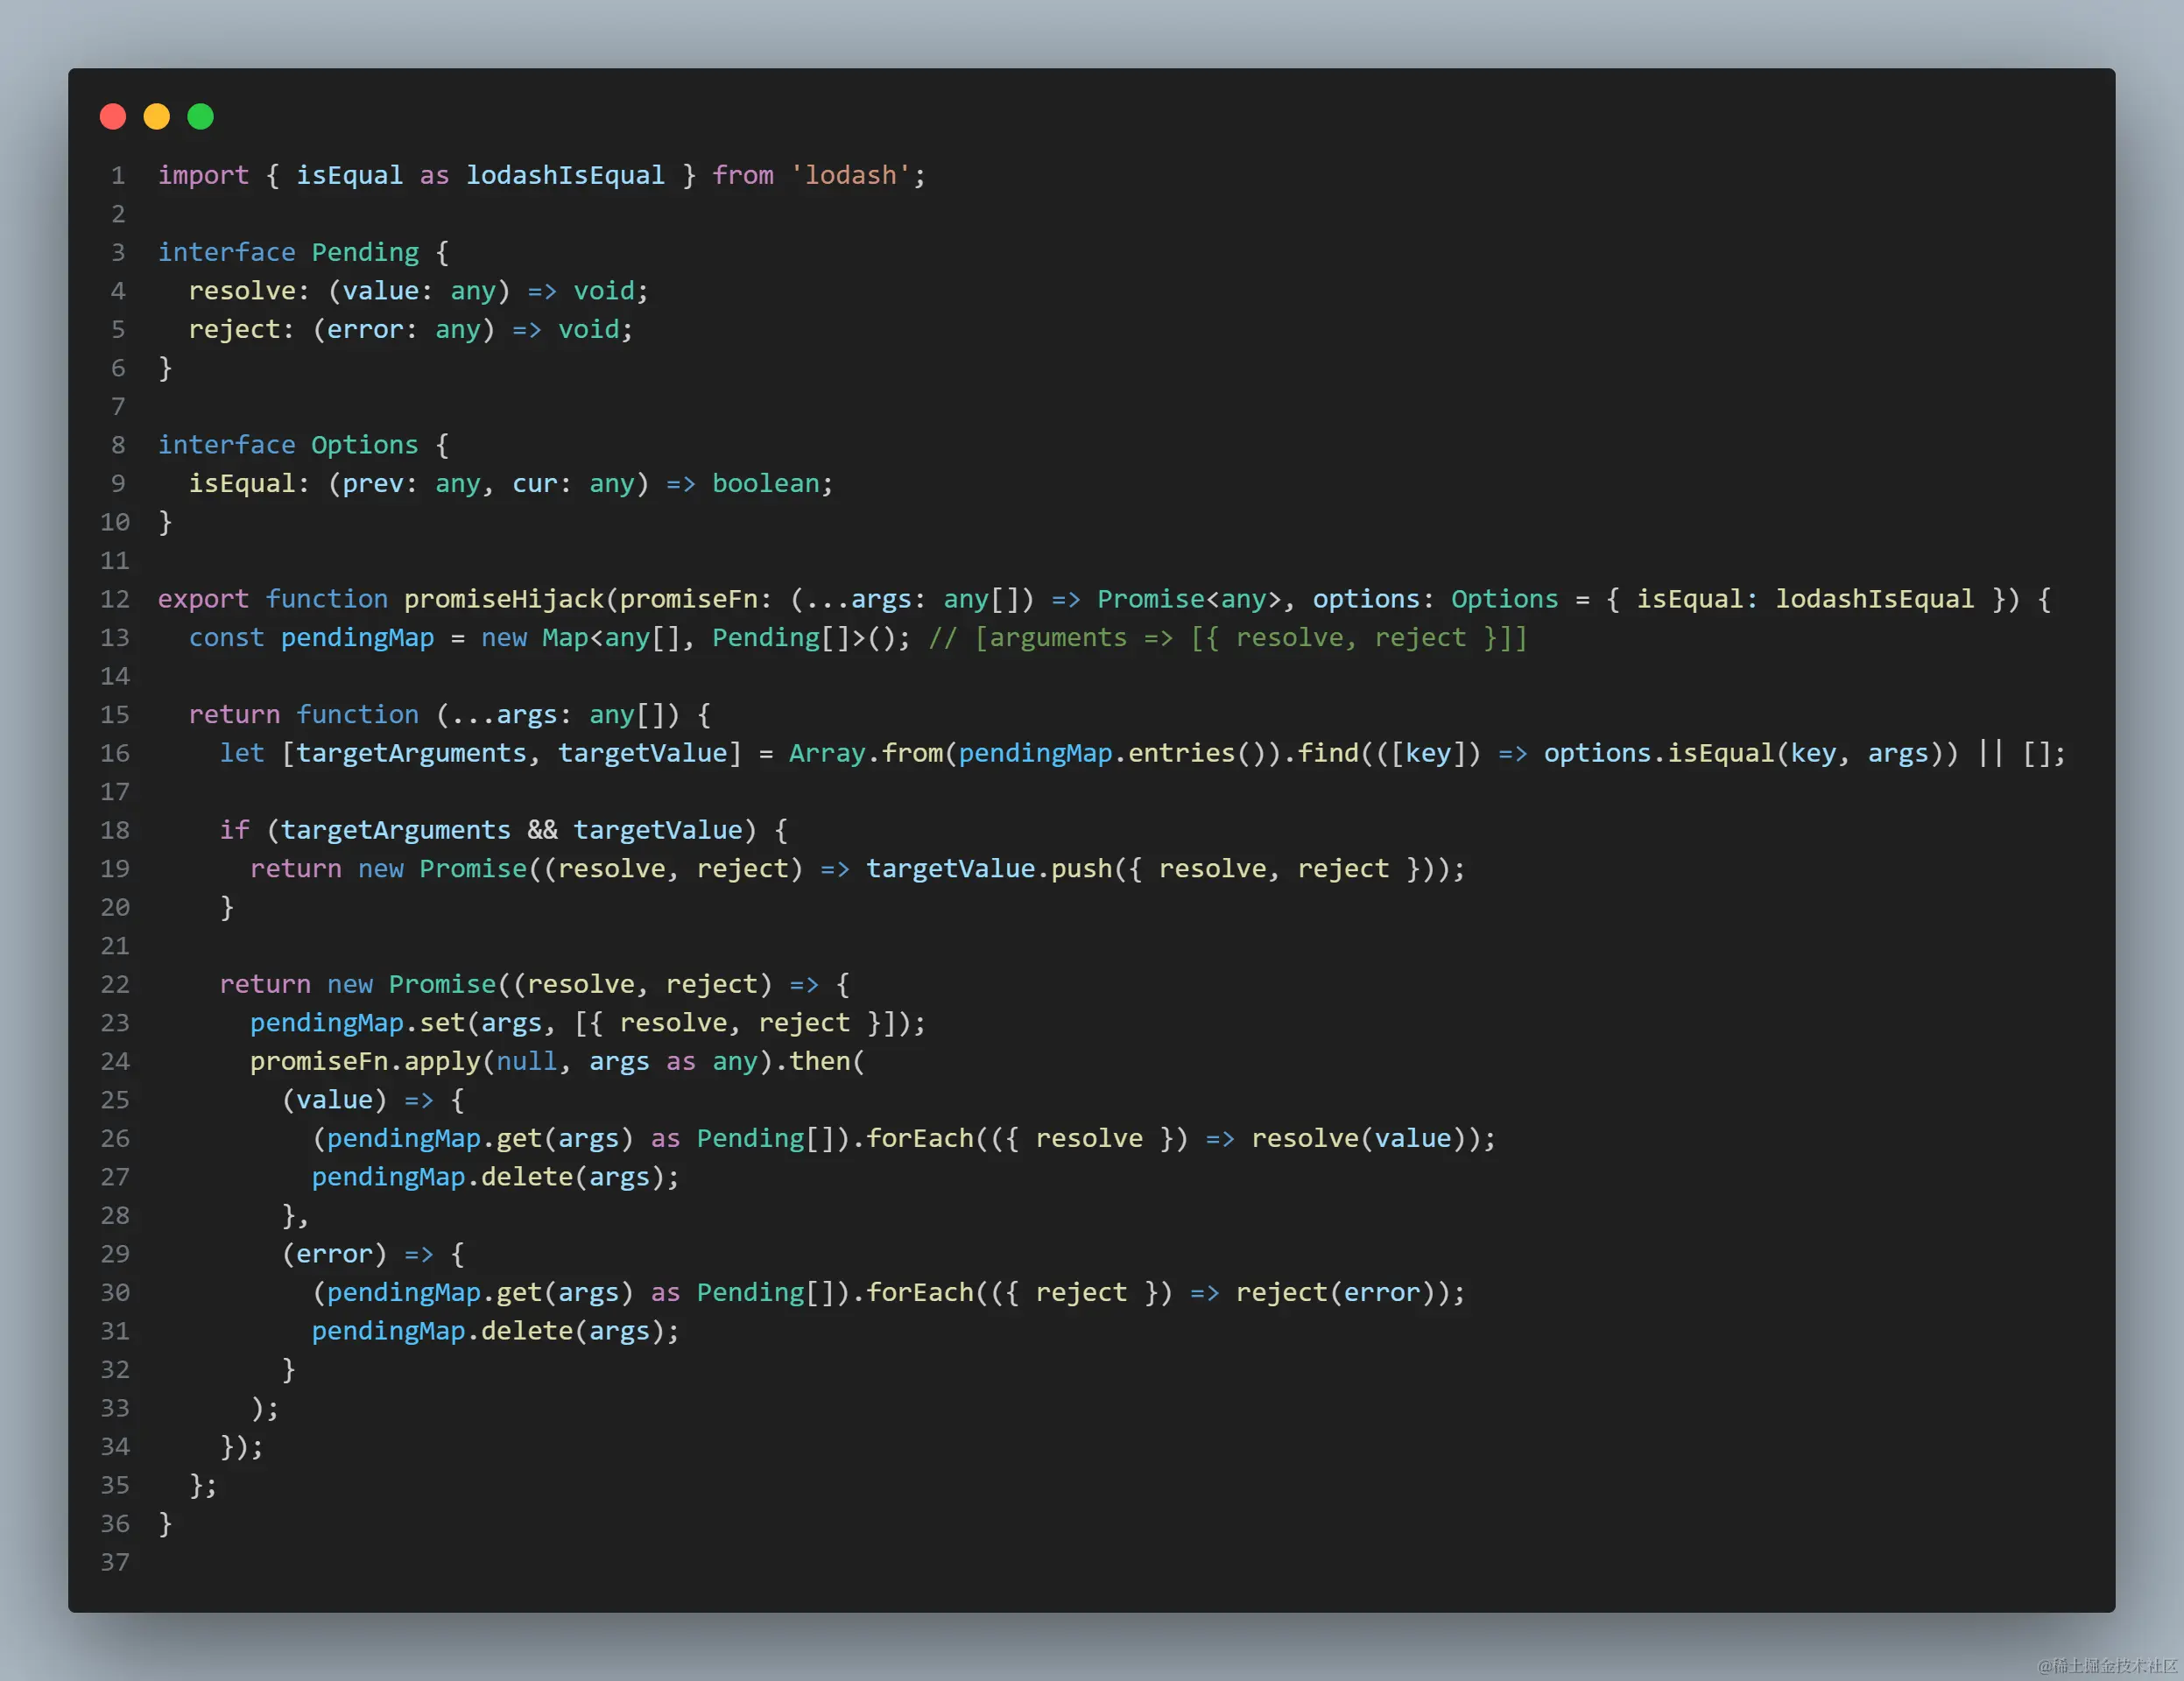
Task: Click the green comment on line 13
Action: [1228, 638]
